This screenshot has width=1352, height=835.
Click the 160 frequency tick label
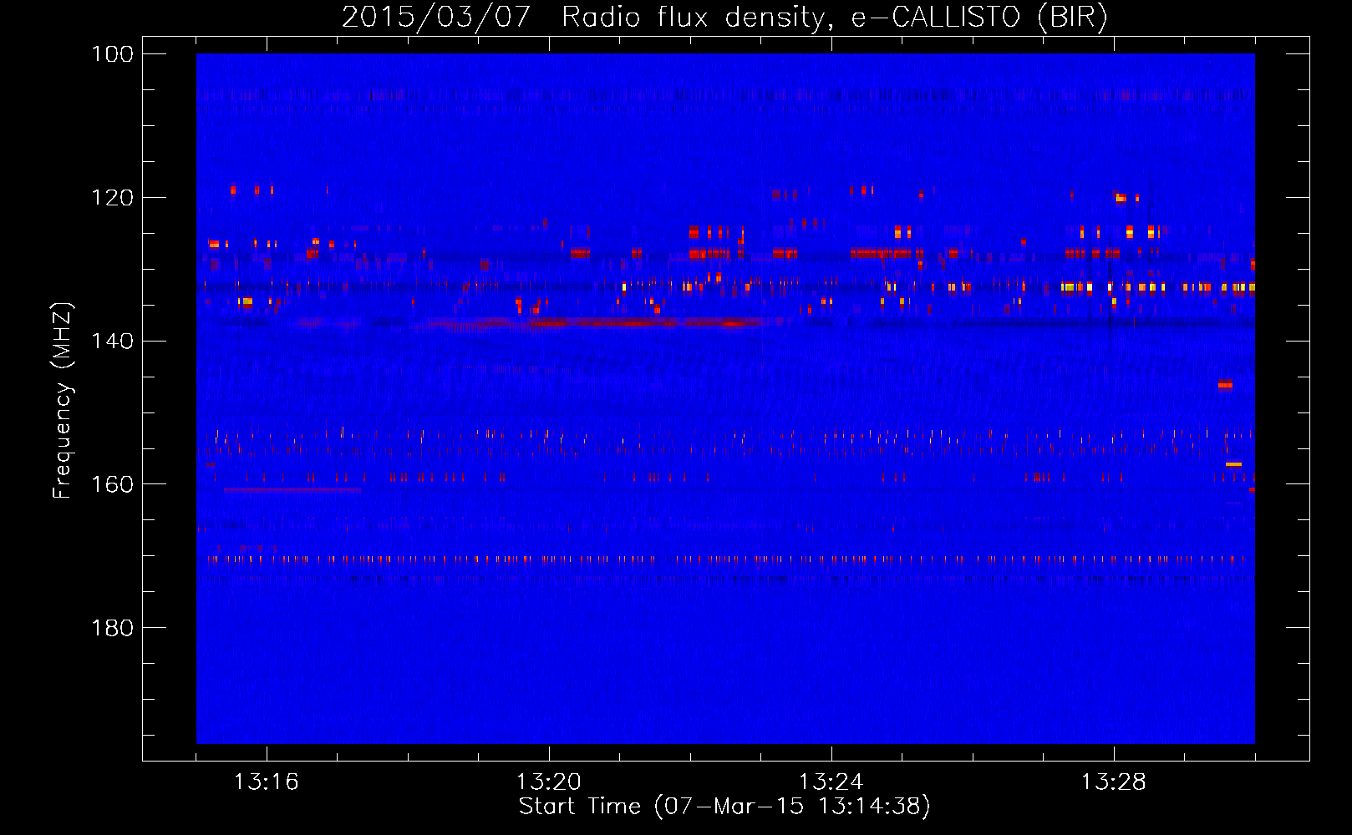pyautogui.click(x=113, y=484)
